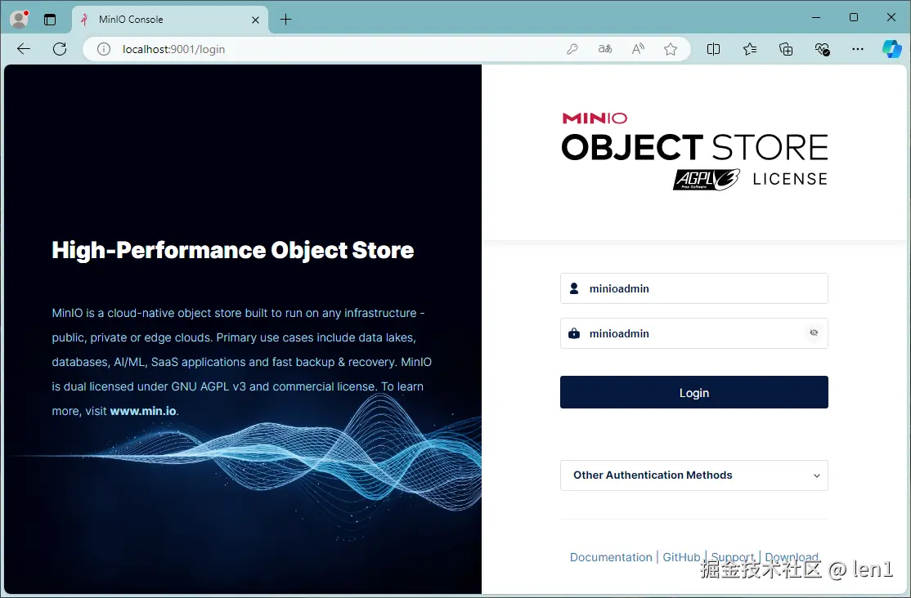Open a new browser tab

pyautogui.click(x=286, y=20)
